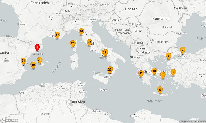The height and width of the screenshot is (123, 206).
Task: Click marker 6 in northeastern Greece
Action: coord(168,56)
